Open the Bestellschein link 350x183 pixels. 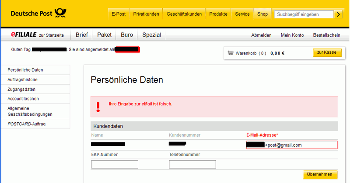(x=326, y=35)
